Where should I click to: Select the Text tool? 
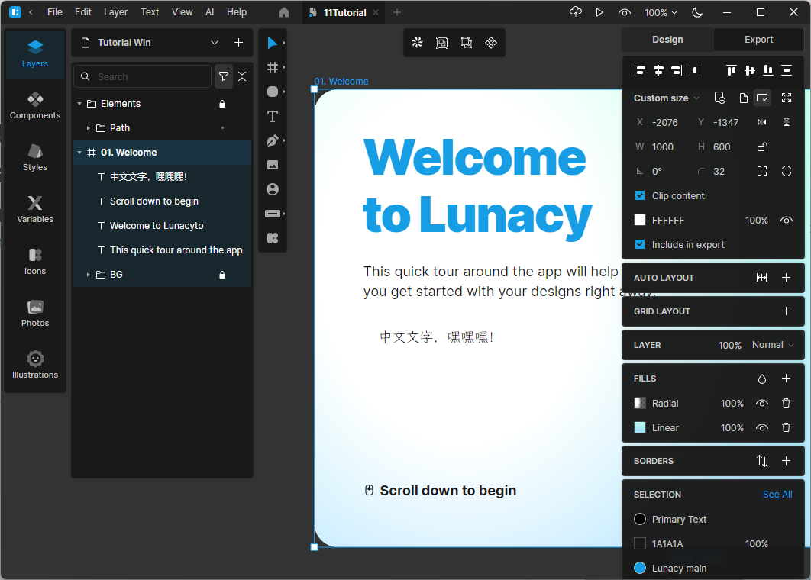pyautogui.click(x=272, y=116)
